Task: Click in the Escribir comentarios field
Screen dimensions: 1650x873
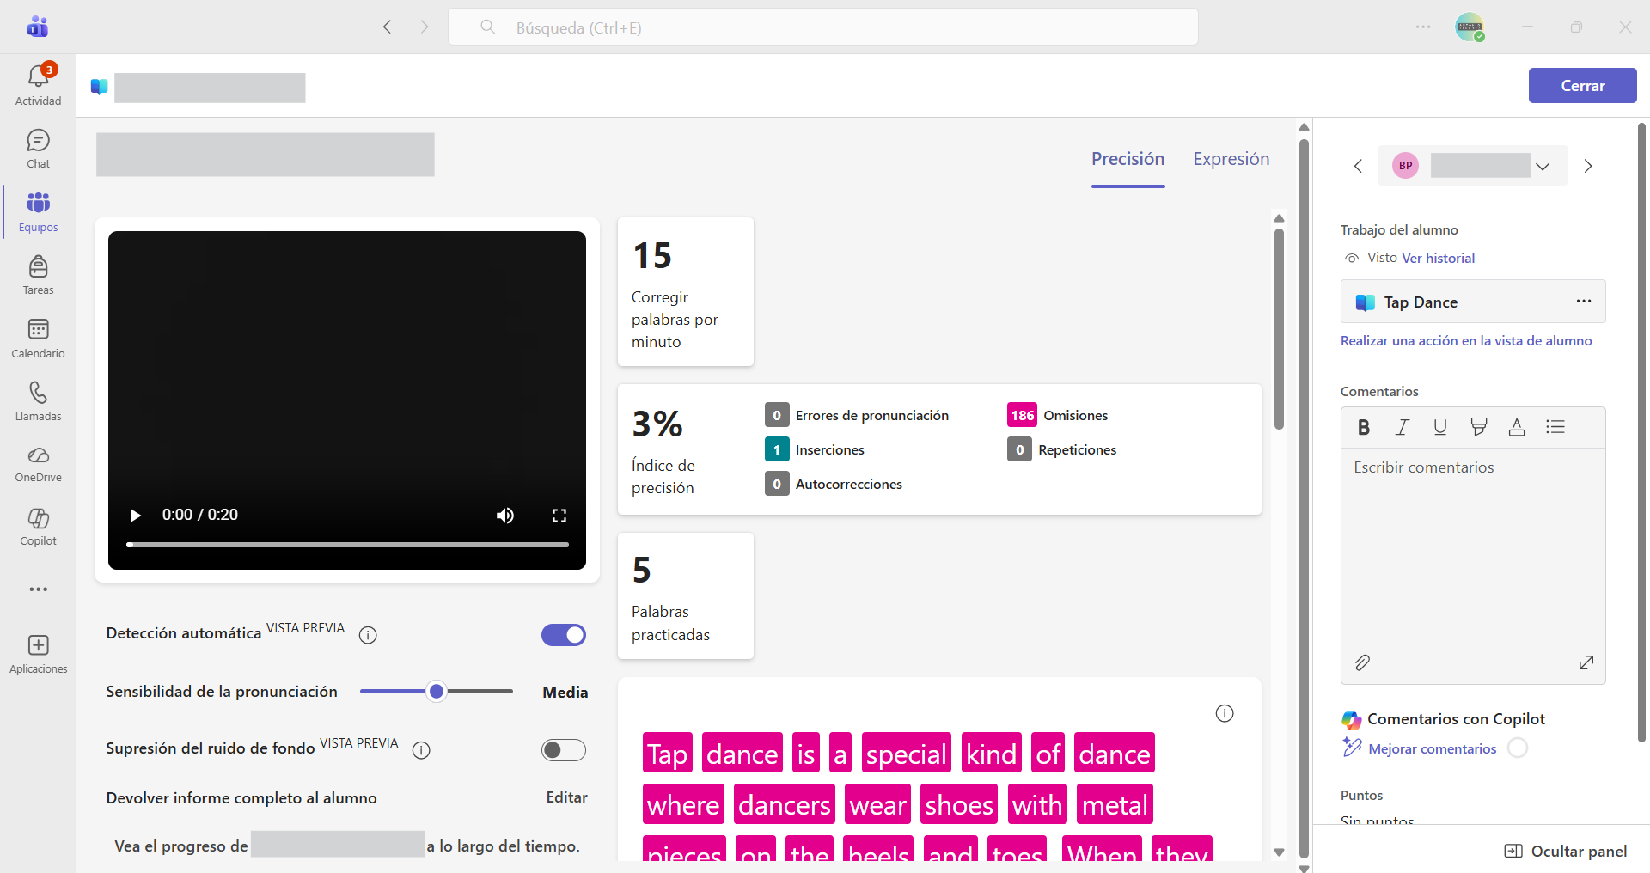Action: click(1473, 550)
